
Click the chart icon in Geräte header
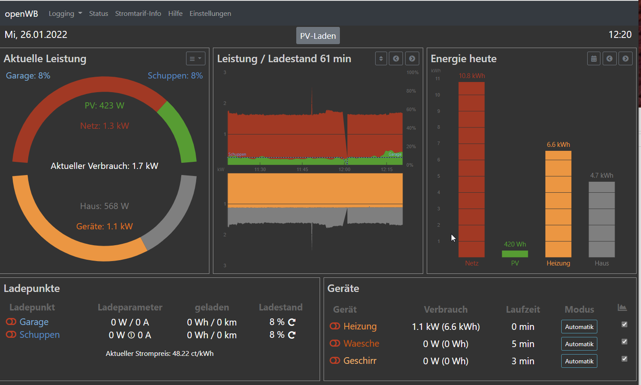coord(622,308)
